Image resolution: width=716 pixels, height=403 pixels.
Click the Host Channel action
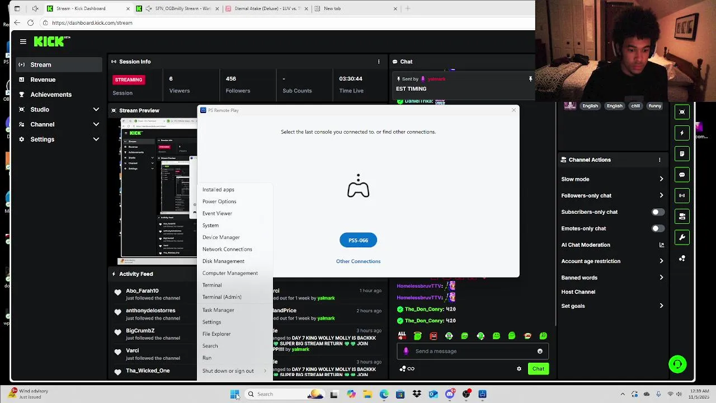[x=578, y=292]
